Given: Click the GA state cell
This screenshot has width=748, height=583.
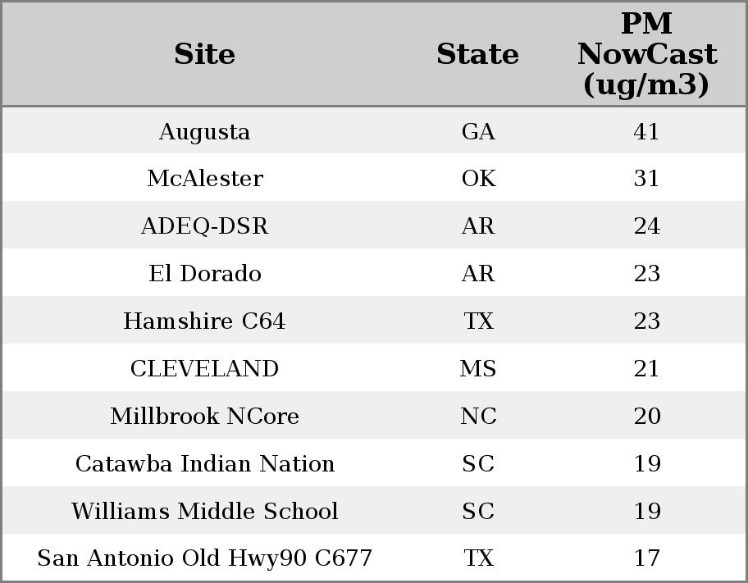Looking at the screenshot, I should (x=478, y=132).
